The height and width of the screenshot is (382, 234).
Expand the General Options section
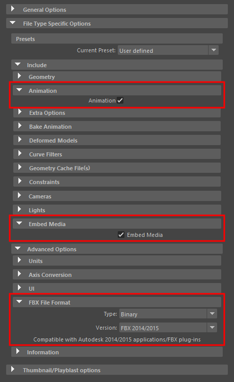pyautogui.click(x=117, y=9)
